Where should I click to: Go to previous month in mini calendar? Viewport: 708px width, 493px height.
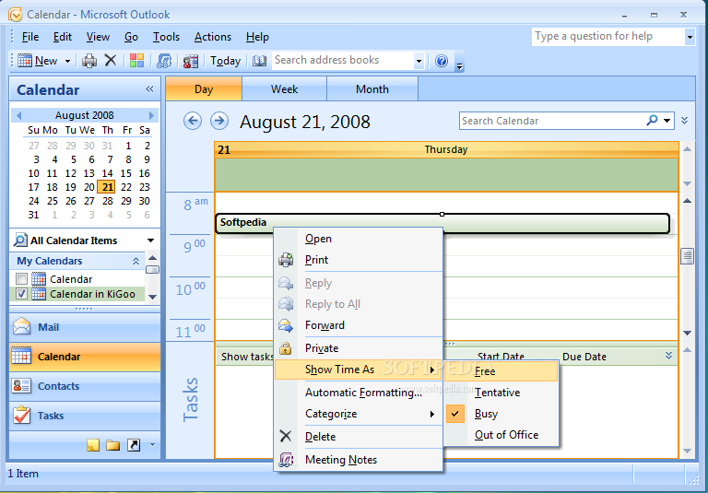click(19, 115)
